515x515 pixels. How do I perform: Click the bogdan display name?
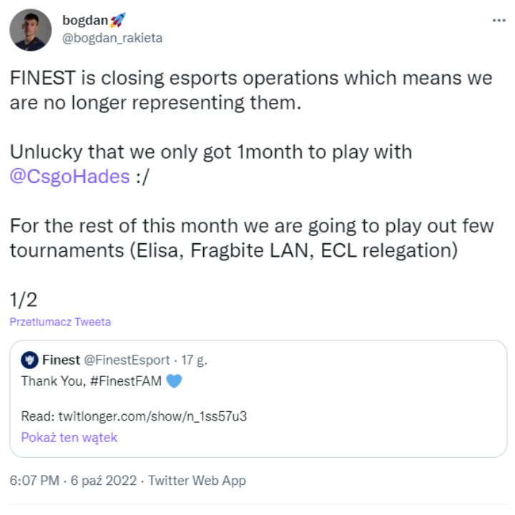(x=84, y=20)
